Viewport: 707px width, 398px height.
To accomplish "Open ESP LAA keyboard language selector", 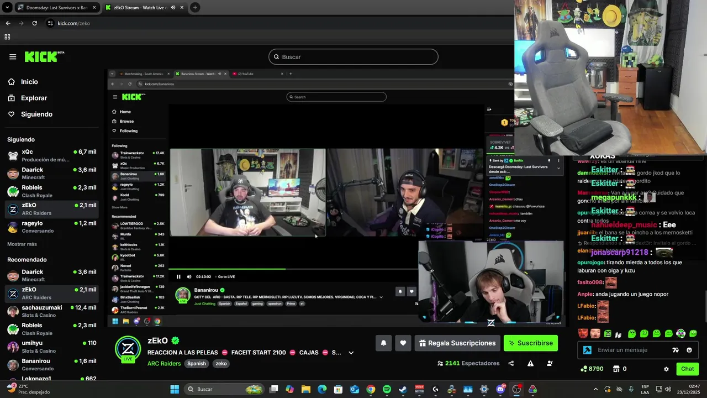I will (645, 389).
